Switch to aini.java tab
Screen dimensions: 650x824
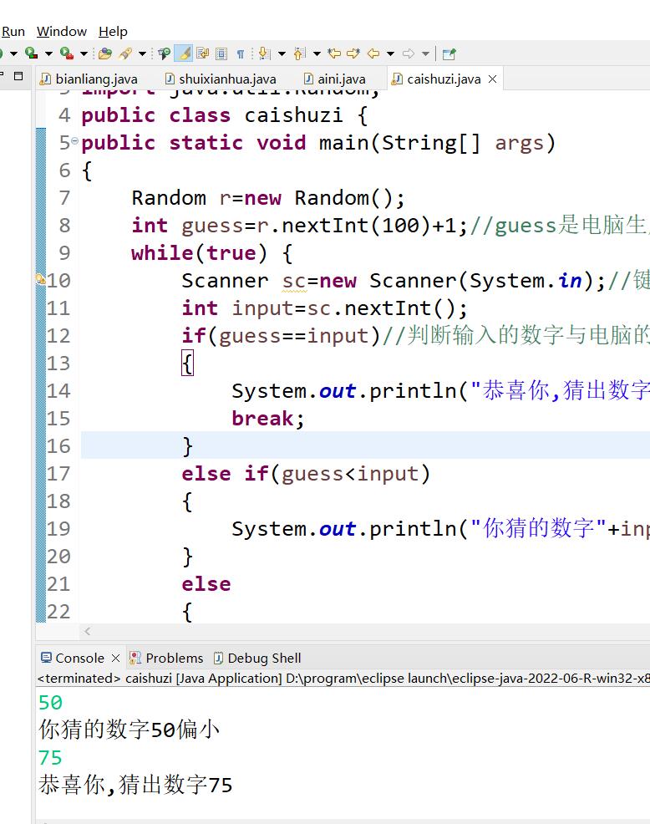coord(335,79)
